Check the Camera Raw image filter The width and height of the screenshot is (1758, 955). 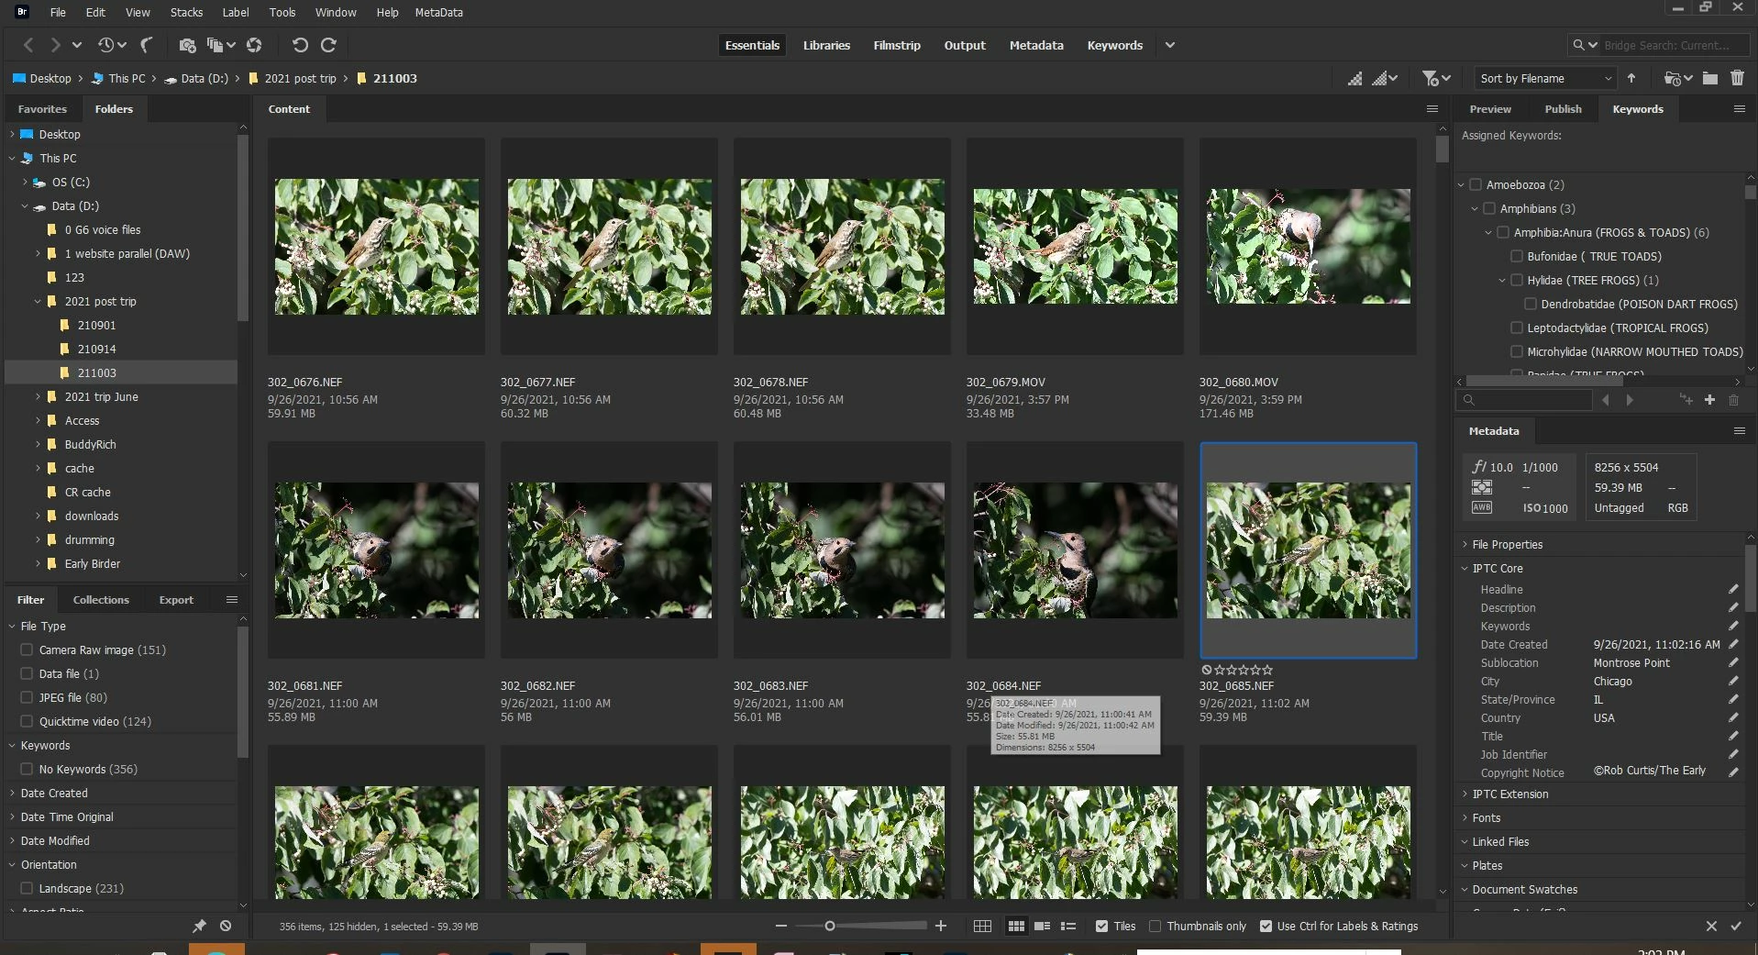pyautogui.click(x=27, y=650)
